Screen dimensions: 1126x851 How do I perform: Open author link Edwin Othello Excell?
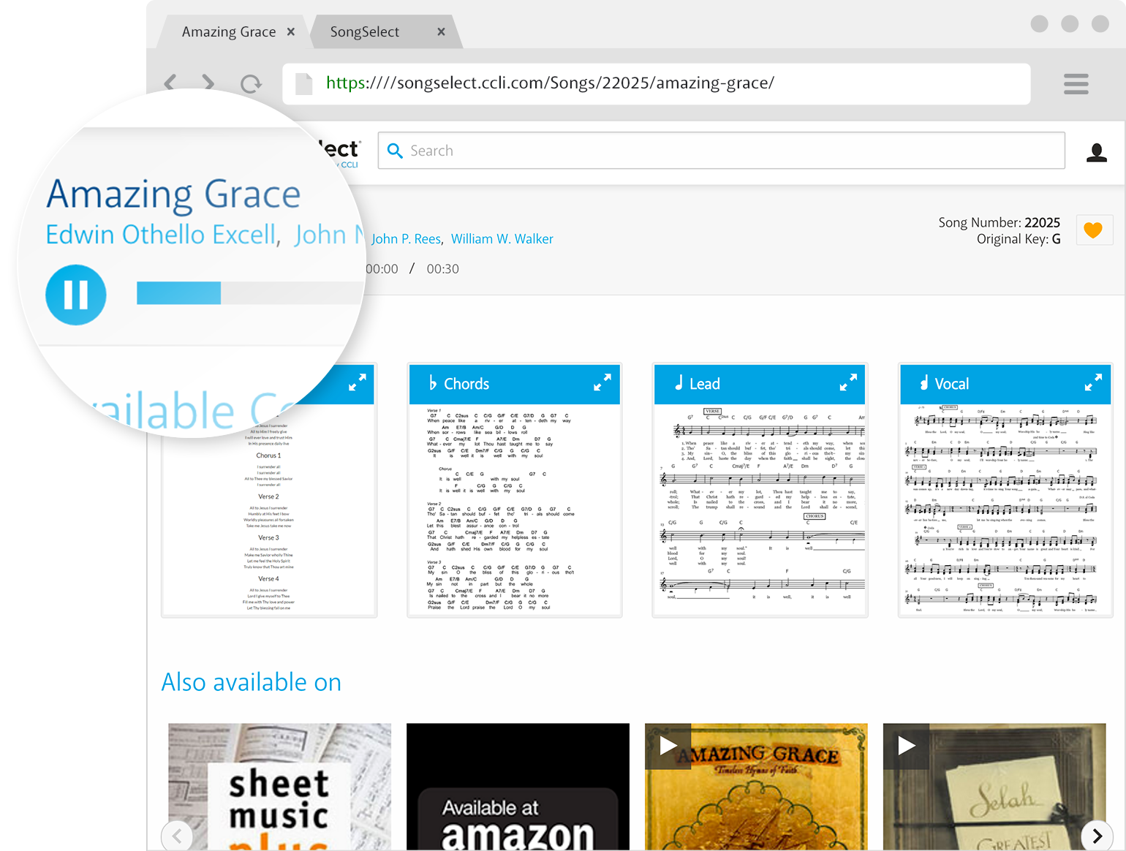[160, 235]
